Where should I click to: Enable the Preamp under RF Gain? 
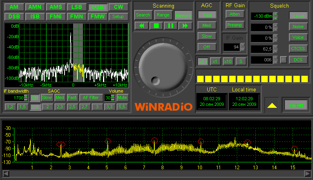click(x=234, y=25)
